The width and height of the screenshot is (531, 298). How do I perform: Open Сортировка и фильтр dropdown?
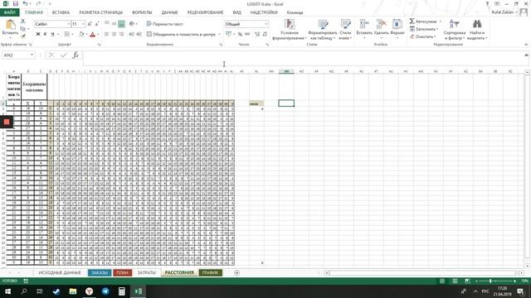454,30
